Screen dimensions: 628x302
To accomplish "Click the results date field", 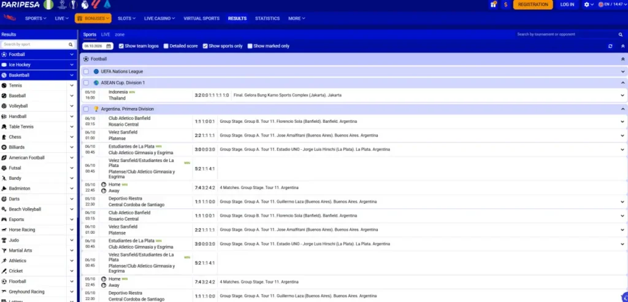I will click(98, 46).
